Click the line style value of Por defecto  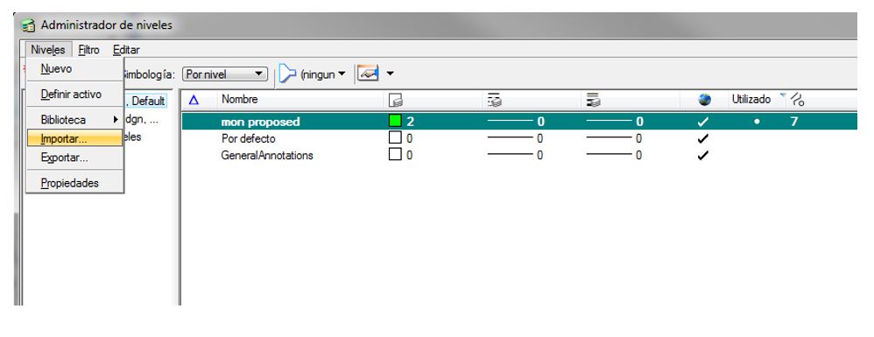515,138
